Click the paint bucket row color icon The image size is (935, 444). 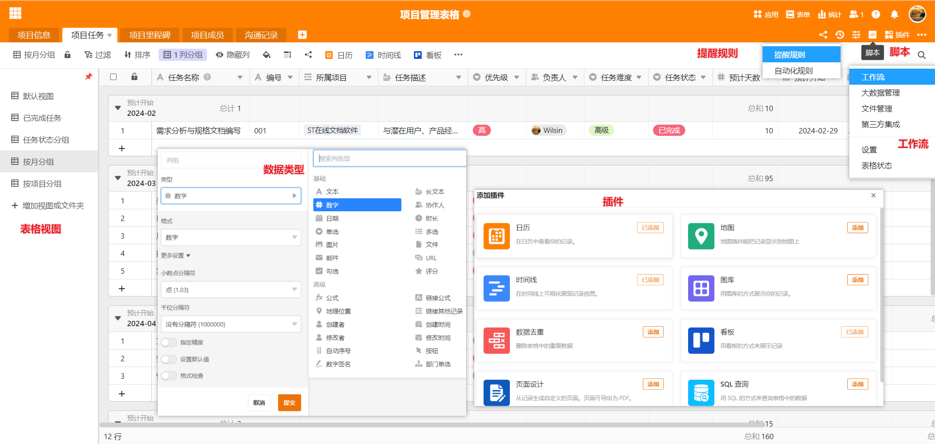pyautogui.click(x=266, y=55)
